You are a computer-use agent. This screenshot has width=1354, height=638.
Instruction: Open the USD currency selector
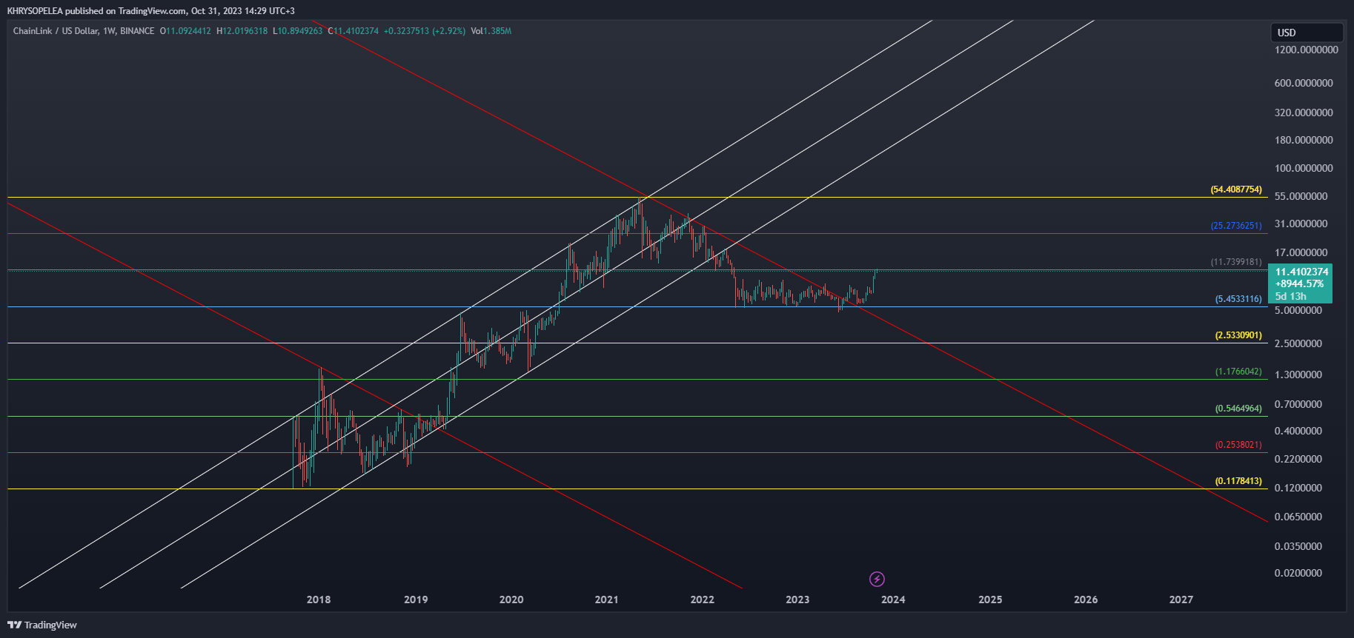point(1307,33)
